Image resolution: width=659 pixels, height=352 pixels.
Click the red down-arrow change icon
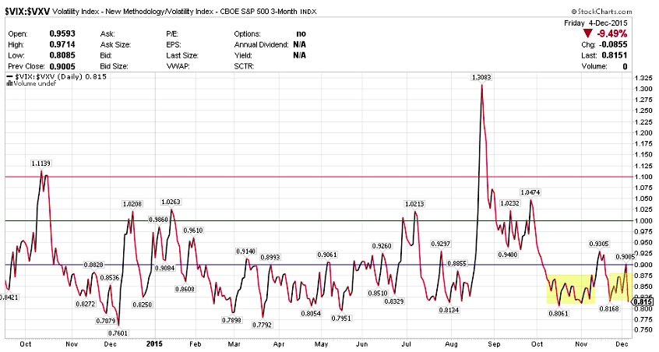pyautogui.click(x=587, y=33)
